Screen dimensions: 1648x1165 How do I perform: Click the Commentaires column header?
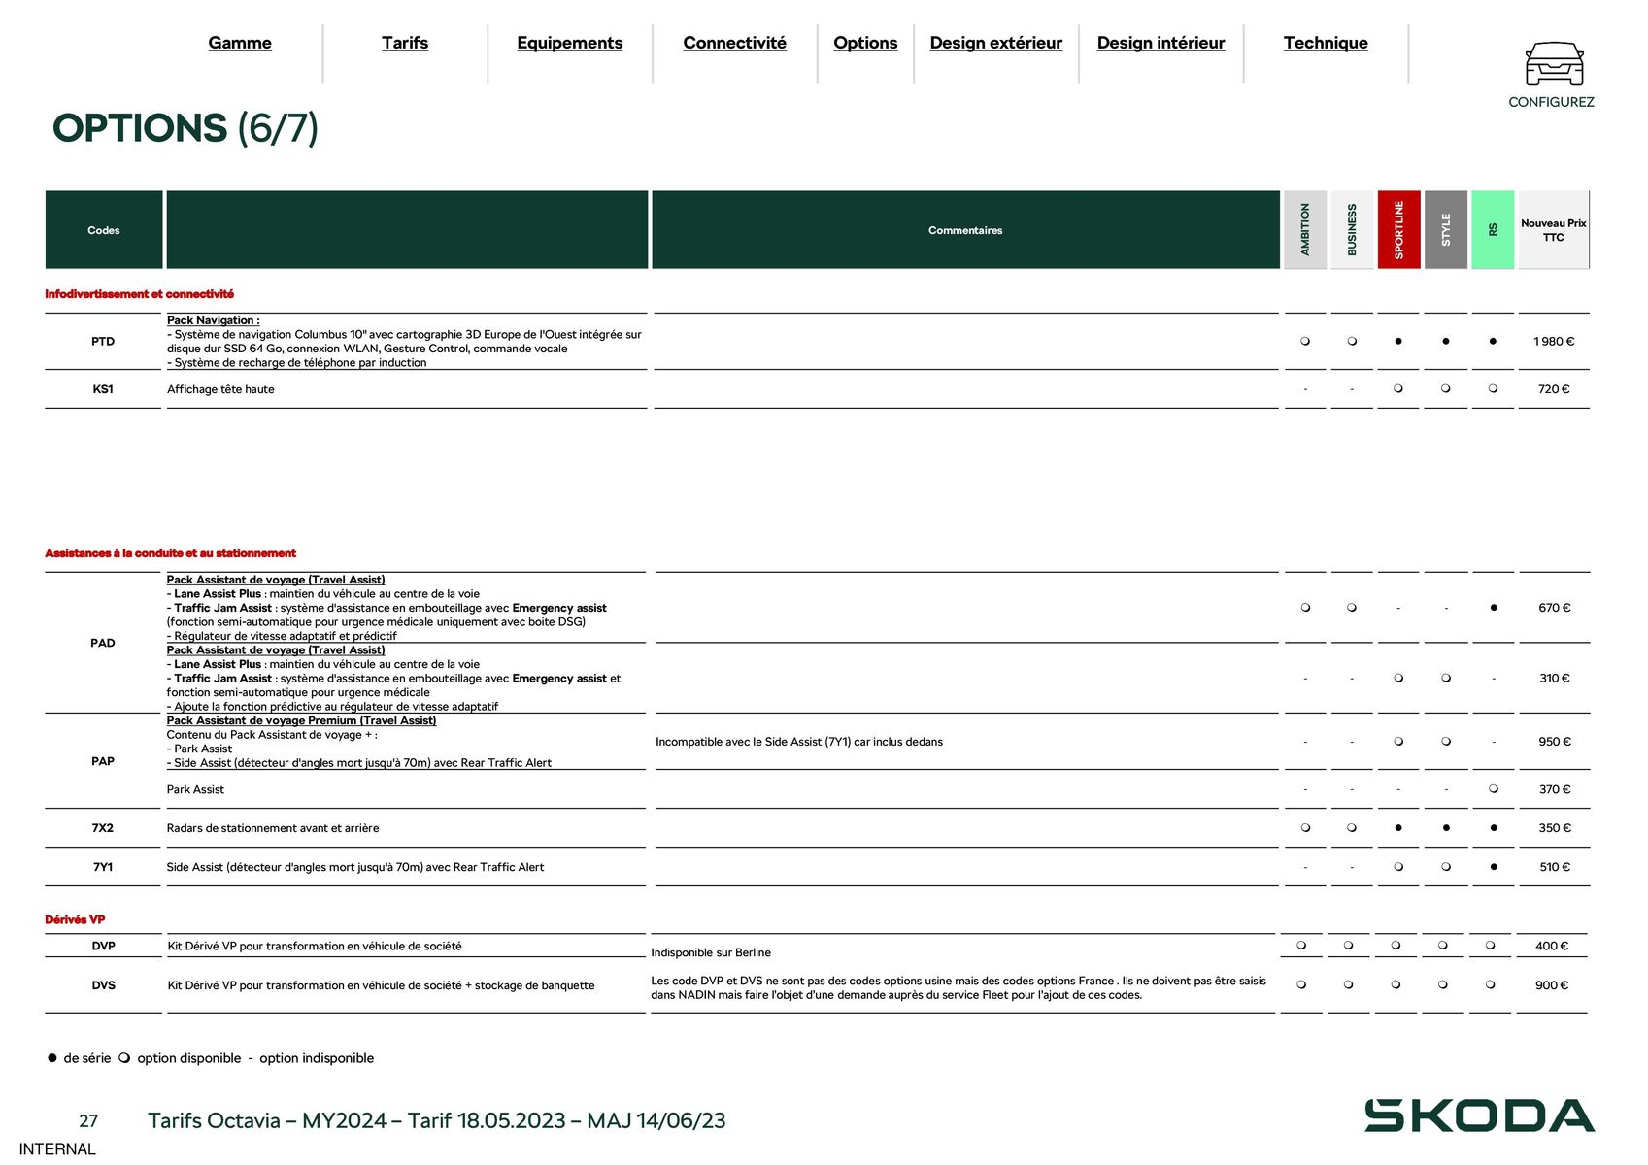tap(965, 230)
